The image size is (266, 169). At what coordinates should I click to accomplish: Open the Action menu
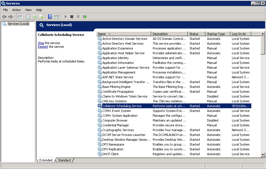pos(16,10)
